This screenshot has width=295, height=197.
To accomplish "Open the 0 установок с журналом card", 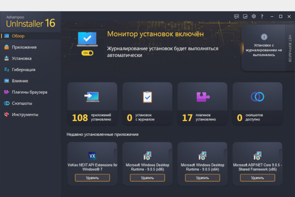I will [147, 103].
